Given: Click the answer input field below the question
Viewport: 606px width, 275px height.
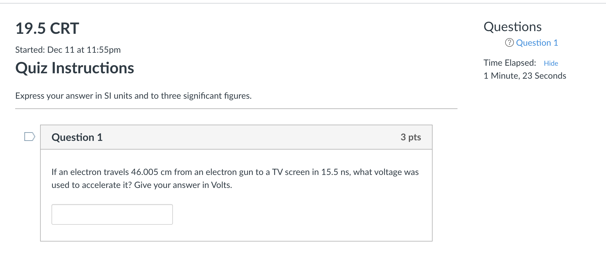Looking at the screenshot, I should [112, 214].
